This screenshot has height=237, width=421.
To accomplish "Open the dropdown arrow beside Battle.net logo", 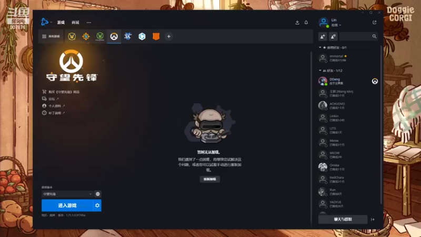I will point(51,22).
